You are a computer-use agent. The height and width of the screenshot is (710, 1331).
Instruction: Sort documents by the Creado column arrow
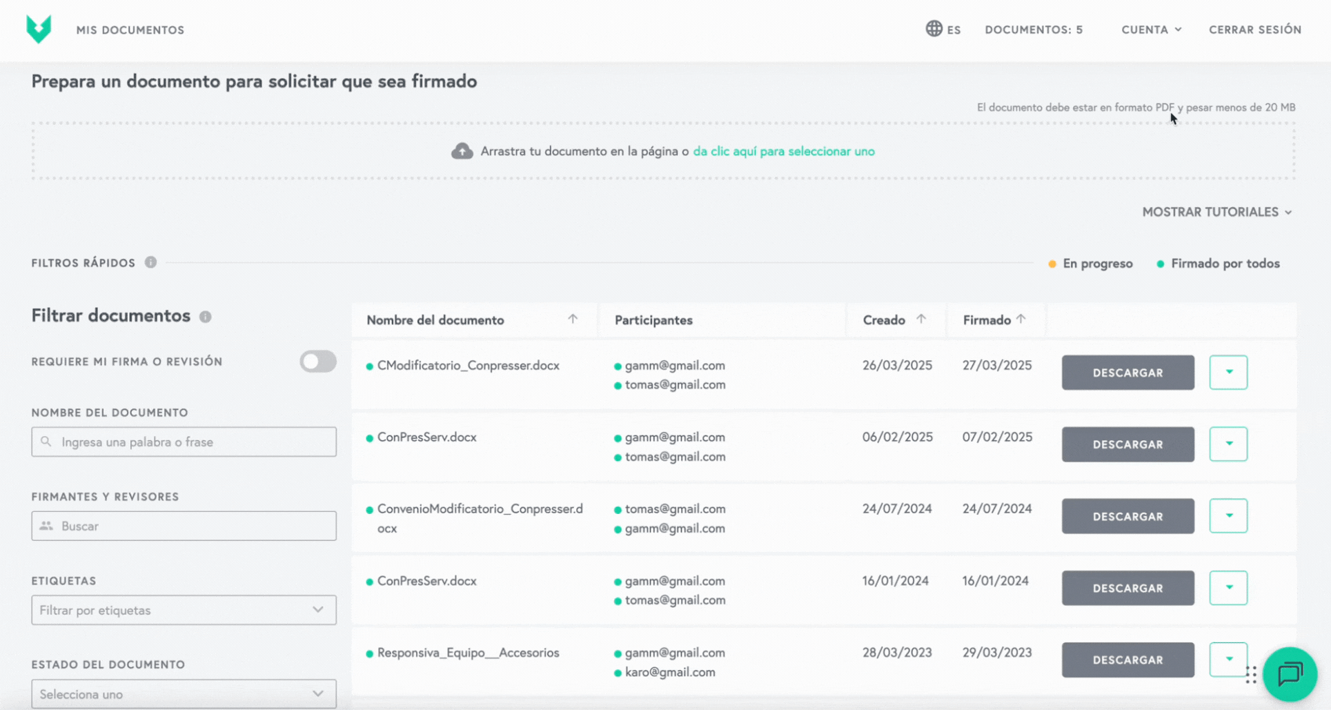click(921, 319)
